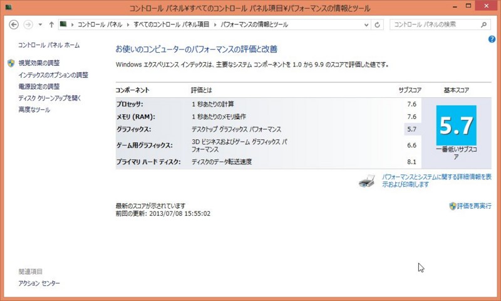Screen dimensions: 501x301
Task: Click the コンポーネント column header
Action: pos(133,90)
